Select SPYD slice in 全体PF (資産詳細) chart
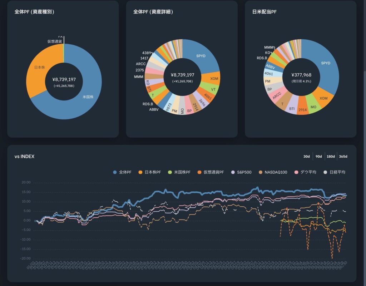Screen dimensions: 366x286 (x=203, y=56)
